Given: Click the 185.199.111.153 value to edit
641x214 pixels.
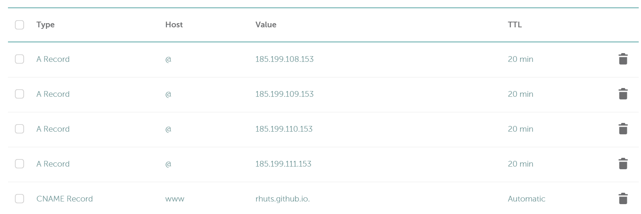Looking at the screenshot, I should (x=283, y=164).
